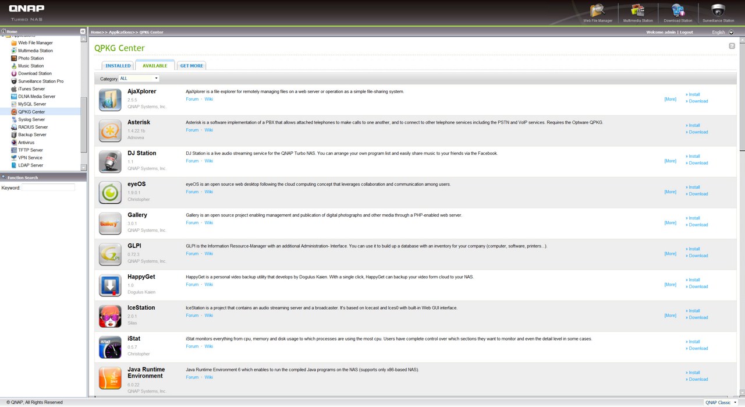Download HappyGet package
Screen dimensions: 745x407
tap(698, 286)
